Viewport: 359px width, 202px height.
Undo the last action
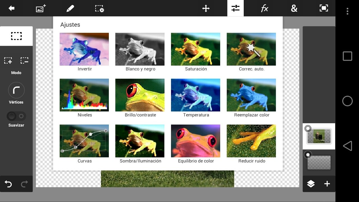pos(8,184)
